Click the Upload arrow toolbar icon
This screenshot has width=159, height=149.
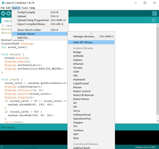pos(8,13)
